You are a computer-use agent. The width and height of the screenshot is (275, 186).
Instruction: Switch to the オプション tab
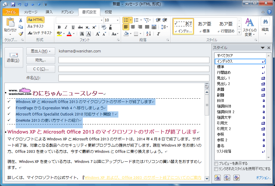(x=67, y=12)
